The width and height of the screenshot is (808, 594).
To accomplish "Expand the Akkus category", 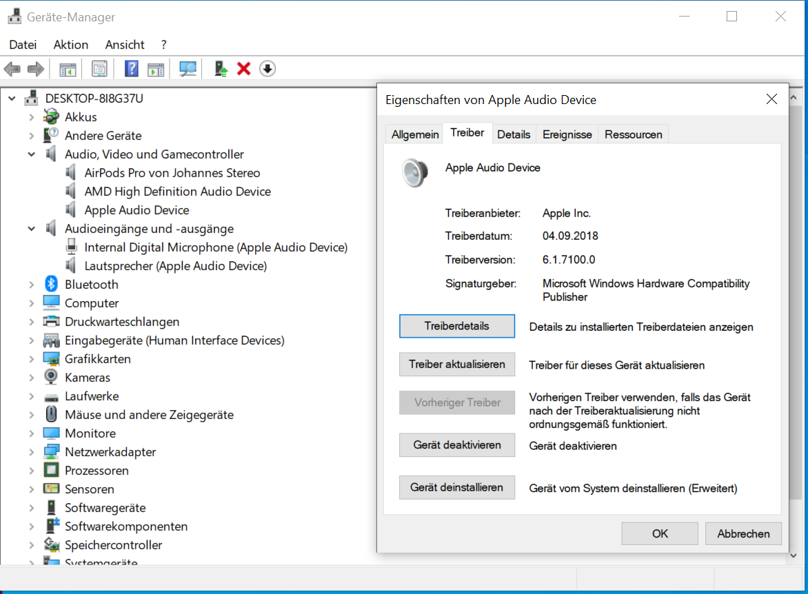I will coord(32,117).
